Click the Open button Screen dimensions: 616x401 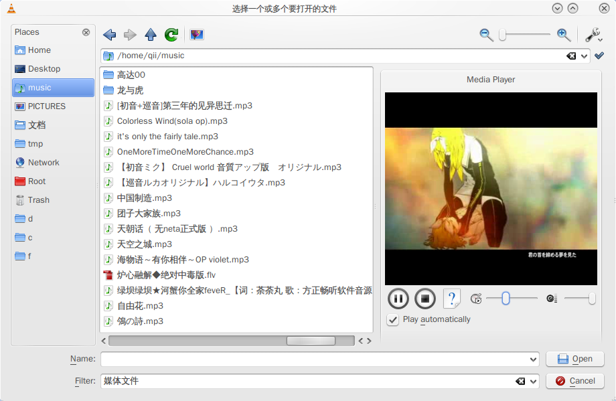click(x=574, y=359)
